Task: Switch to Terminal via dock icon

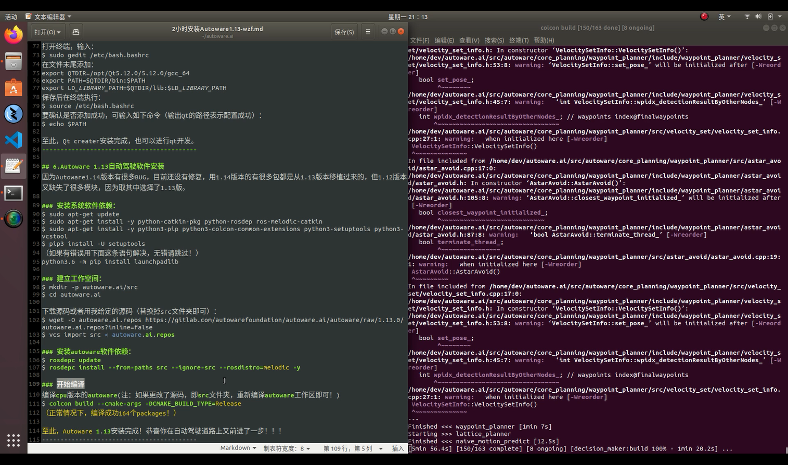Action: [14, 193]
